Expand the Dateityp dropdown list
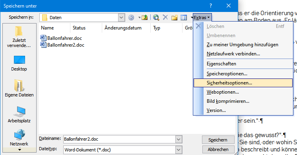Image resolution: width=297 pixels, height=155 pixels. pos(179,150)
